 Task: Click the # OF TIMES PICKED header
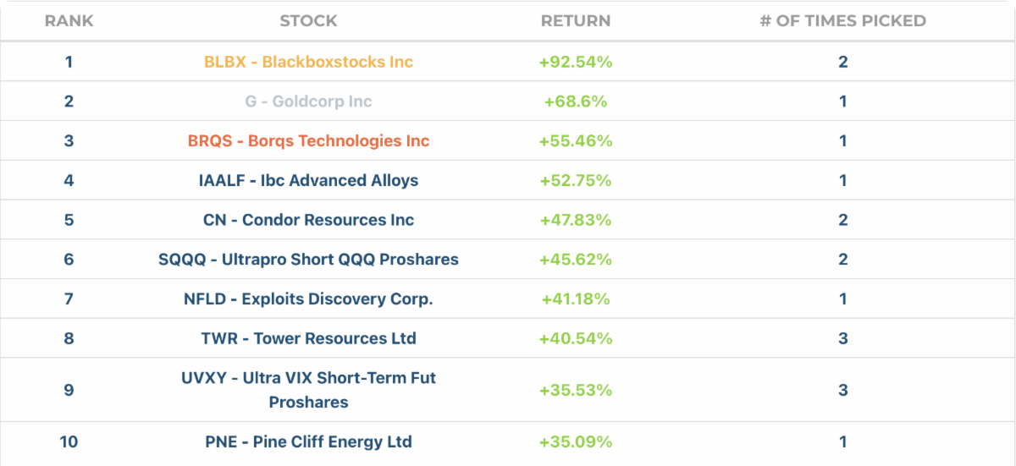tap(842, 21)
